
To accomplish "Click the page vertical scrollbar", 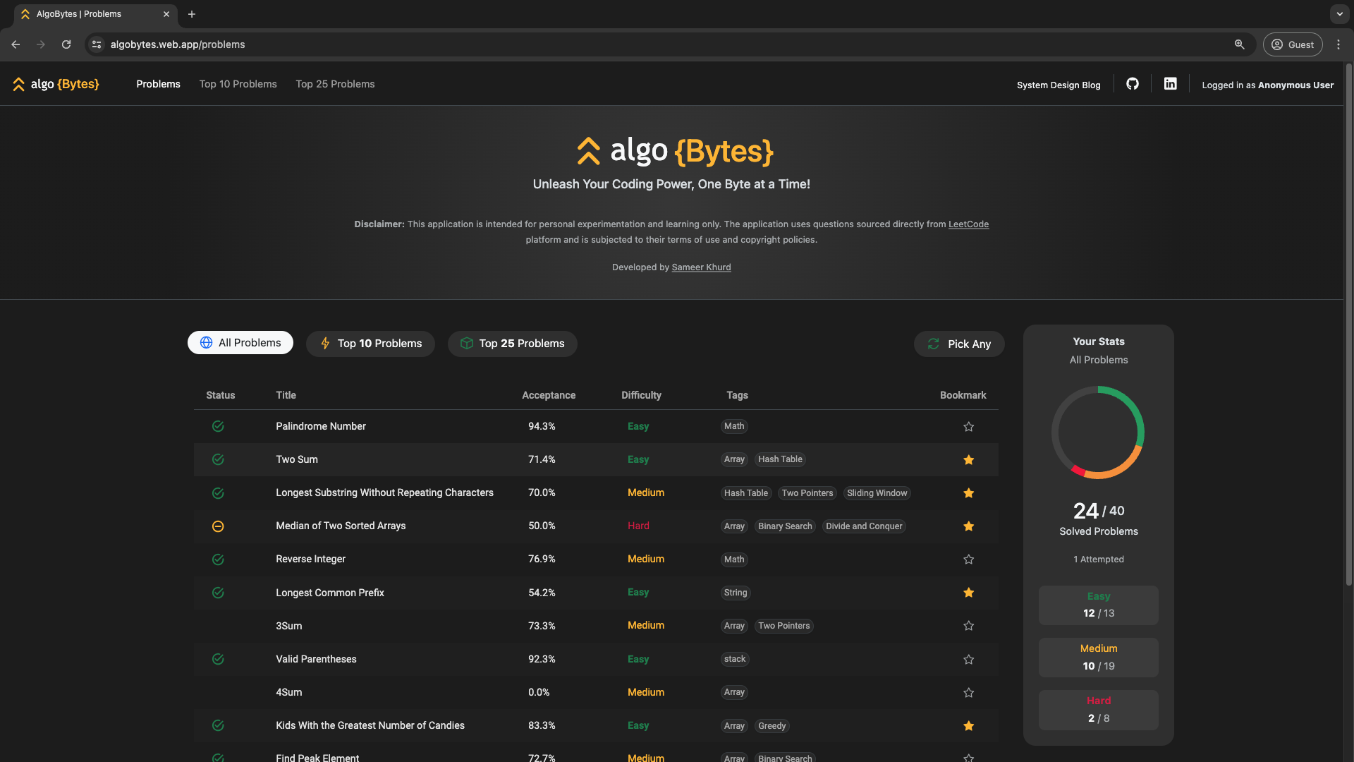I will pos(1348,325).
